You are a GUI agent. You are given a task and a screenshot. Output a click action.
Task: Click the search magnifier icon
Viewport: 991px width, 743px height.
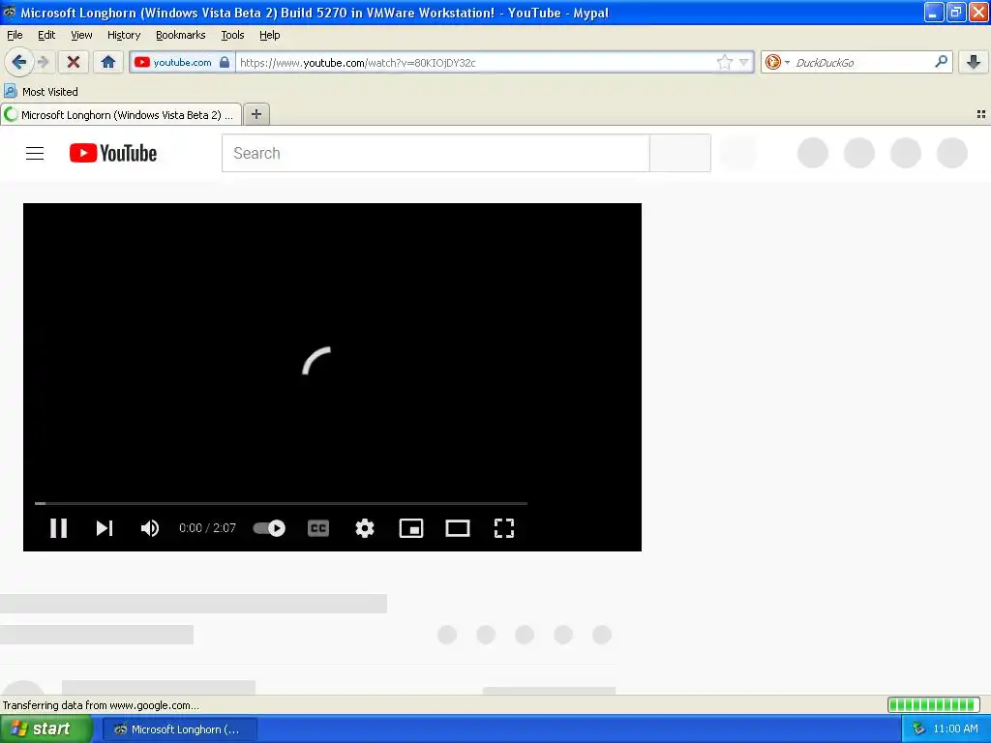point(941,62)
